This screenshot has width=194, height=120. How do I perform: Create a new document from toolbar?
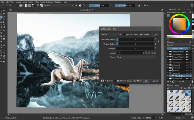click(3, 5)
